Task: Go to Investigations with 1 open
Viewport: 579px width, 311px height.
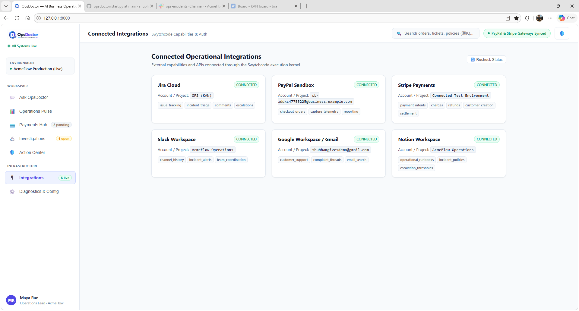Action: click(40, 139)
